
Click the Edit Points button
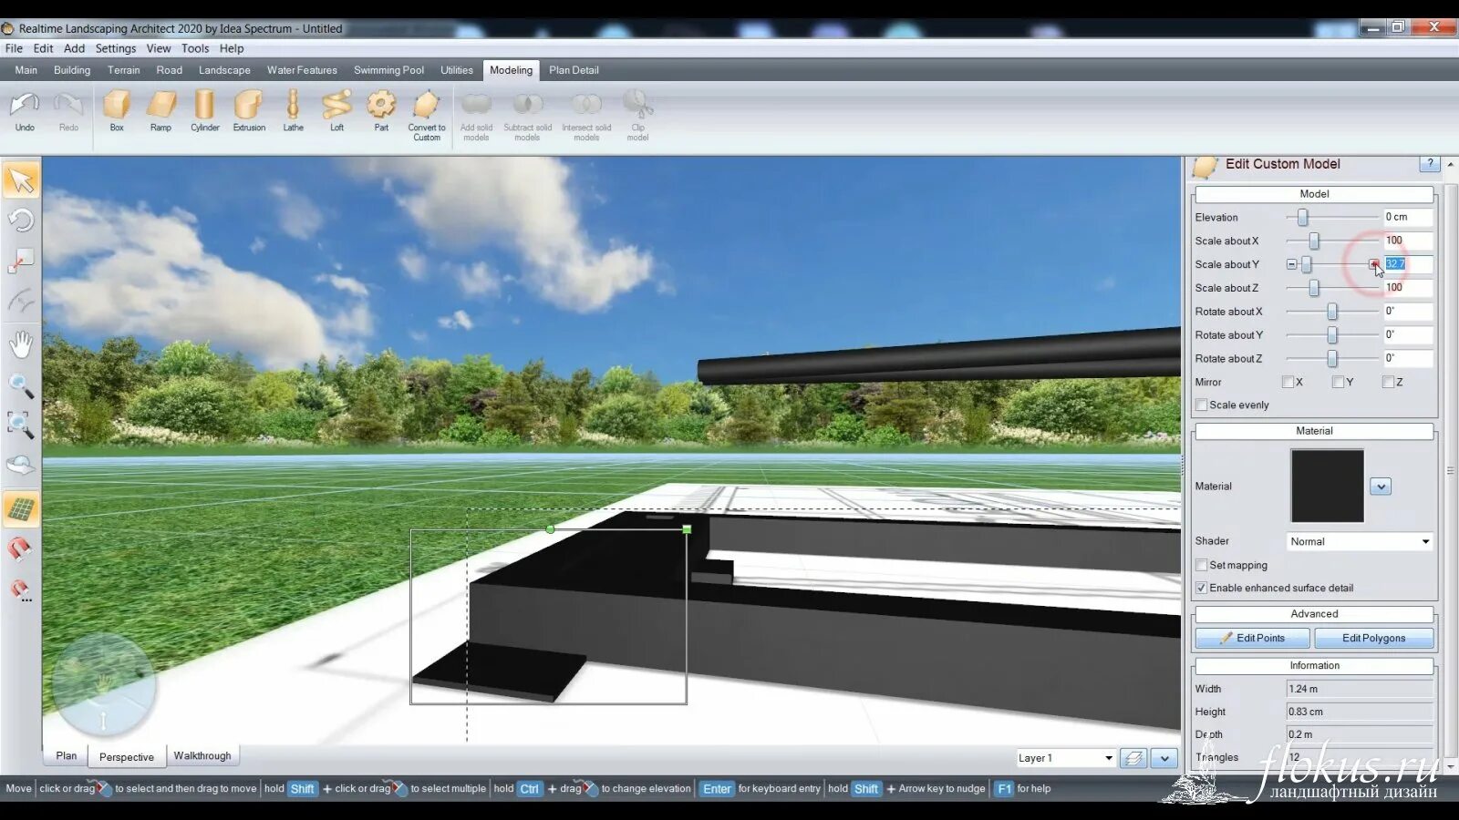(x=1252, y=638)
